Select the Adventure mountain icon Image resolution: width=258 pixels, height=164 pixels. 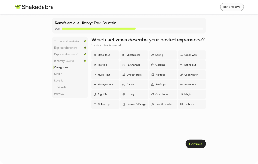[182, 84]
